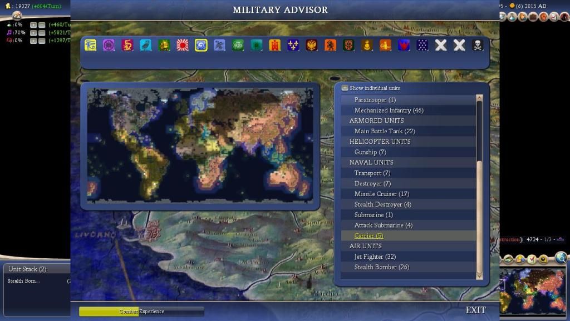Image resolution: width=570 pixels, height=321 pixels.
Task: Increase the 0% research rate plus button
Action: tap(33, 25)
